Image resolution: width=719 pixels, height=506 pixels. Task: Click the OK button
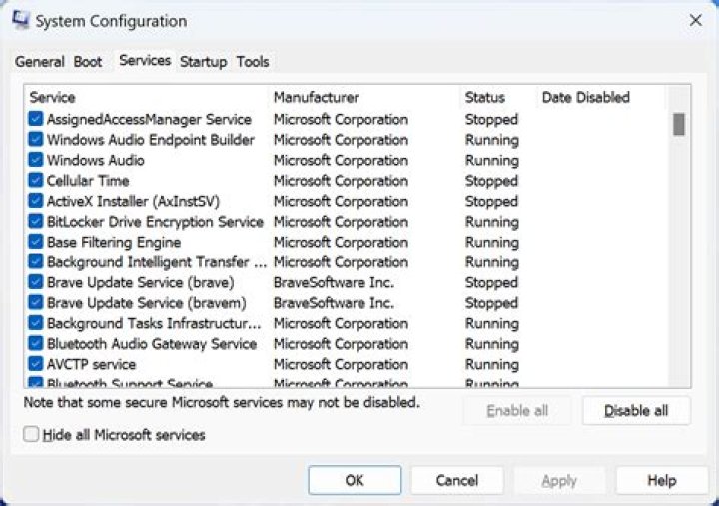click(355, 480)
